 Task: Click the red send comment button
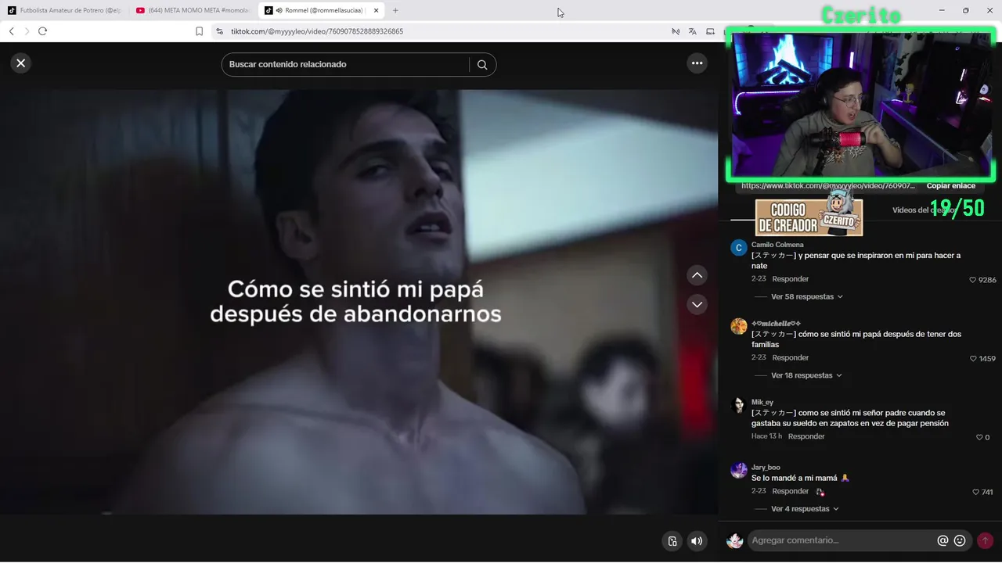(985, 540)
